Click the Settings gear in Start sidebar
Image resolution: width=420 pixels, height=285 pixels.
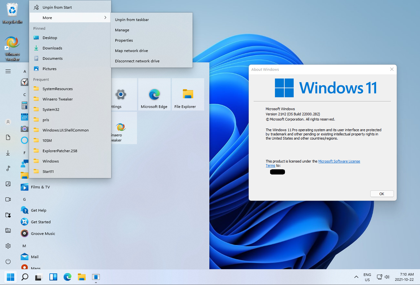tap(8, 246)
